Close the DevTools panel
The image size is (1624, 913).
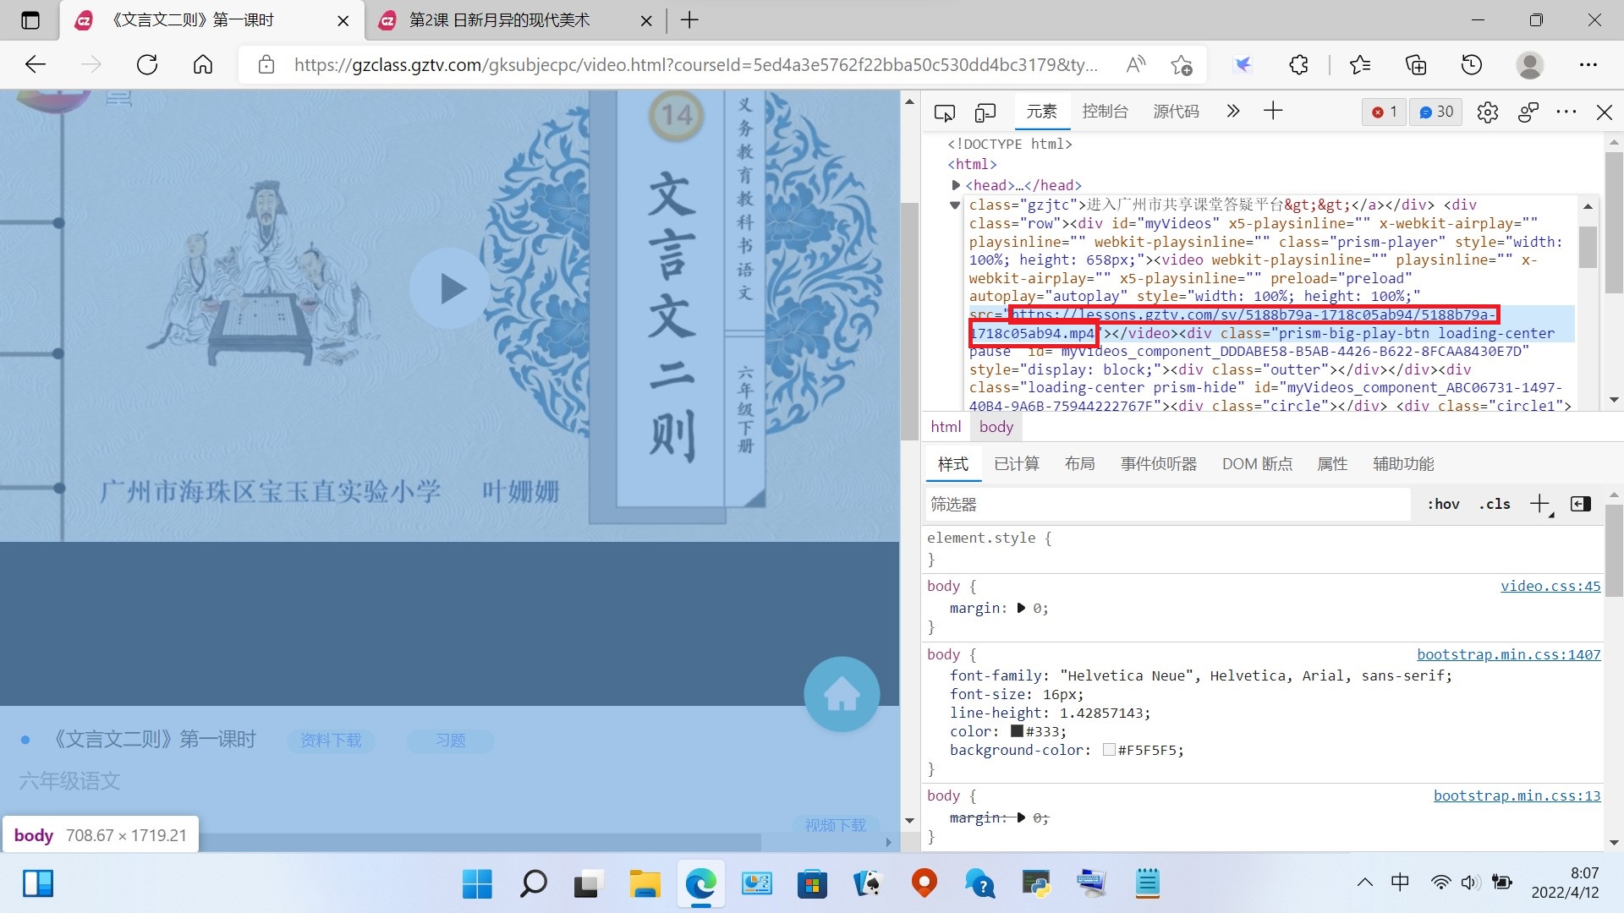coord(1604,112)
